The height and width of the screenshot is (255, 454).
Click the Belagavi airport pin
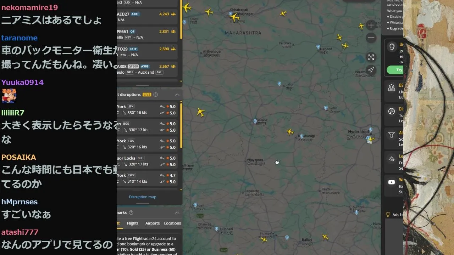click(x=195, y=205)
